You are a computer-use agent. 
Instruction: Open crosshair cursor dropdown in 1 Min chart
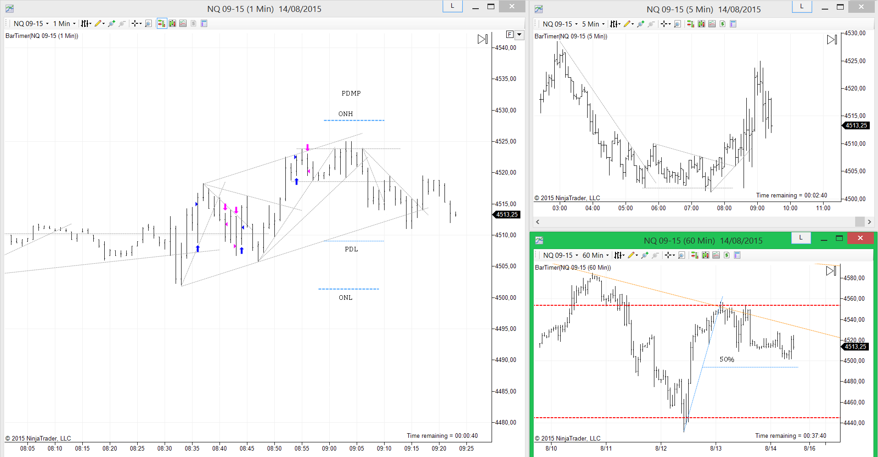tap(137, 24)
